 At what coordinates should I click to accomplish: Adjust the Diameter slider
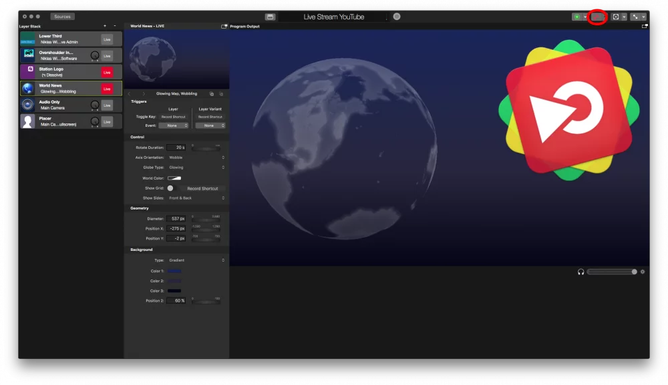coord(206,220)
